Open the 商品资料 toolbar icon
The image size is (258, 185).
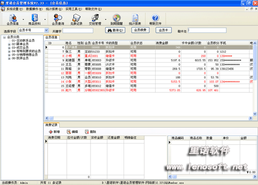point(35,18)
